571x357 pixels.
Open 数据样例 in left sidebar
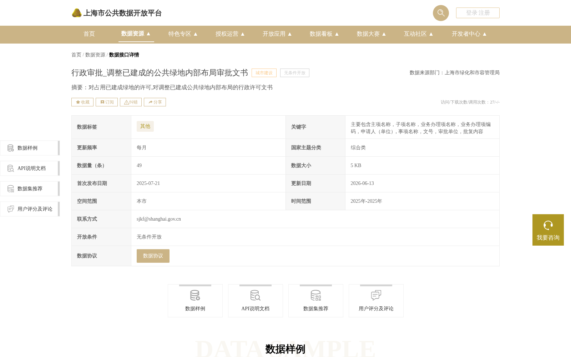(30, 148)
